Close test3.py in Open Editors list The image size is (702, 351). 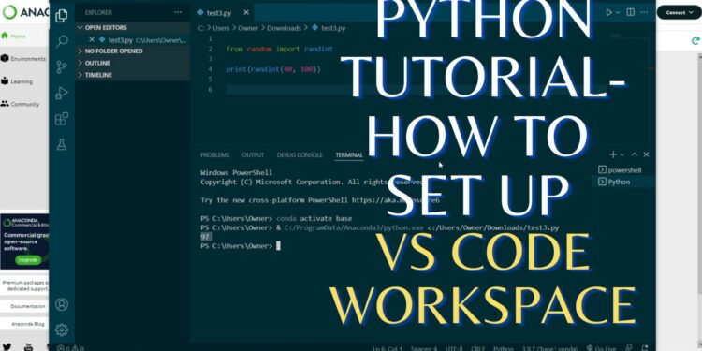(x=92, y=40)
